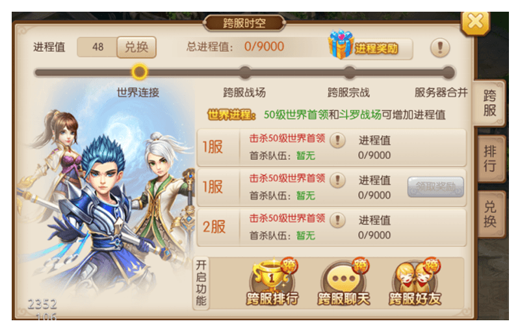Click the 2服 server row entry
Image resolution: width=520 pixels, height=330 pixels.
pyautogui.click(x=331, y=227)
